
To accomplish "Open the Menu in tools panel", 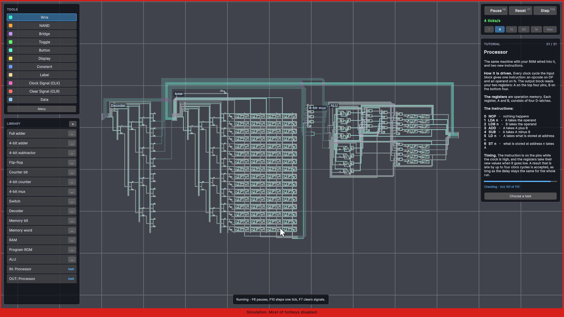I will (x=41, y=109).
